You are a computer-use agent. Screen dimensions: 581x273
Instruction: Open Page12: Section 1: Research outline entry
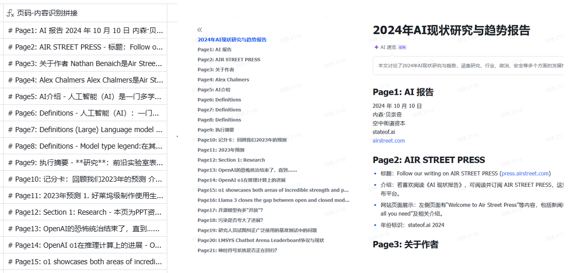pyautogui.click(x=231, y=160)
